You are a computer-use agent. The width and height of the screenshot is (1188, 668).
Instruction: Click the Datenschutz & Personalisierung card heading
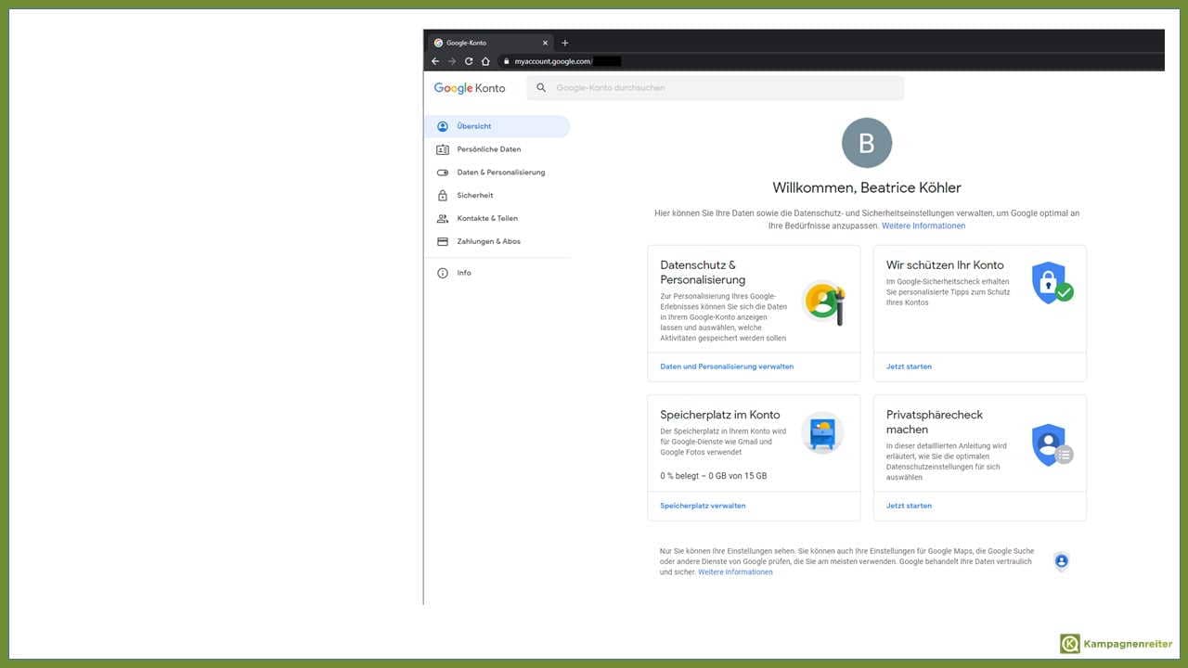[x=703, y=272]
